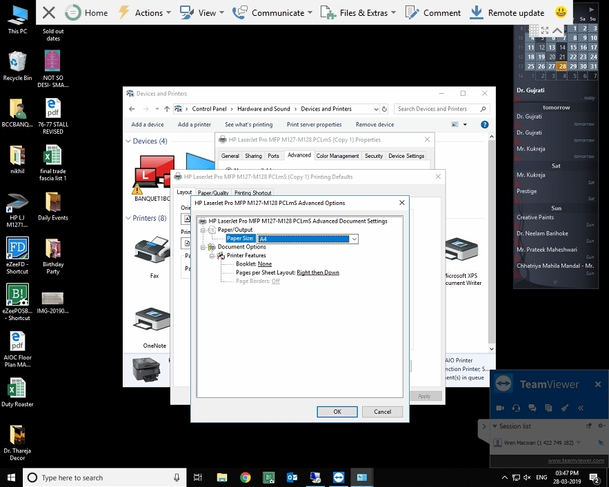Click Right then Down layout link
The height and width of the screenshot is (487, 609).
318,272
